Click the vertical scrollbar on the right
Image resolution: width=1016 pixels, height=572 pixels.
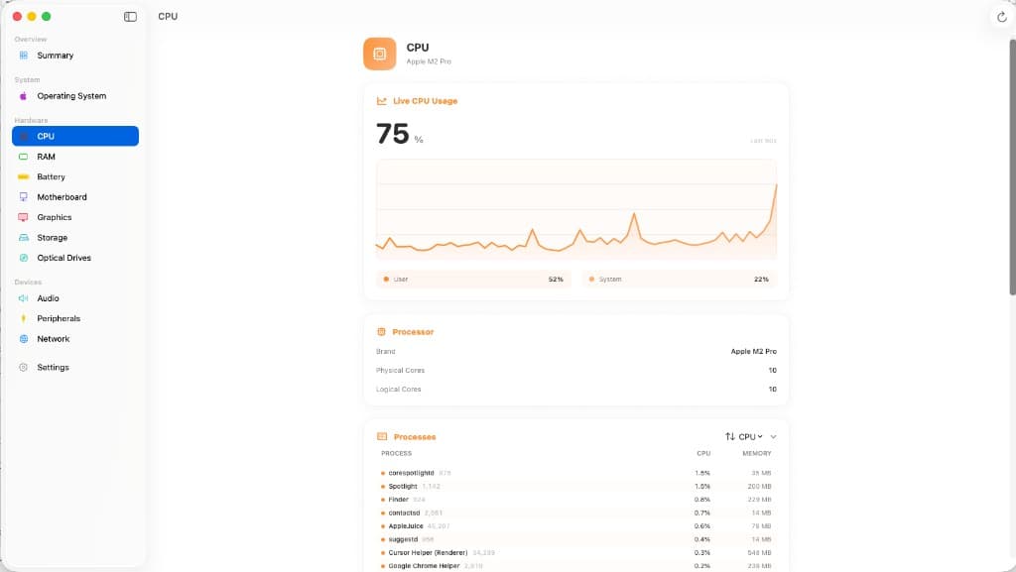tap(1012, 167)
